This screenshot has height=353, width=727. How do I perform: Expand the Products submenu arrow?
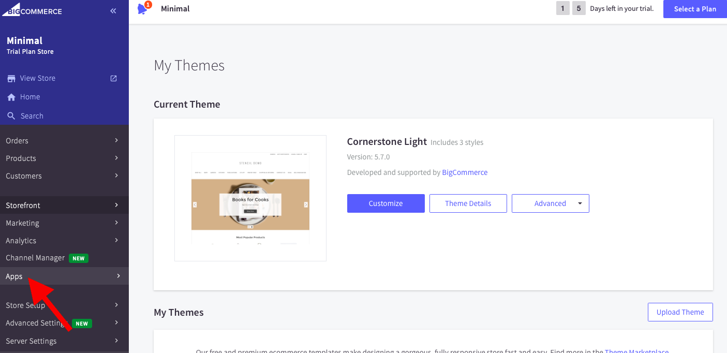[116, 158]
